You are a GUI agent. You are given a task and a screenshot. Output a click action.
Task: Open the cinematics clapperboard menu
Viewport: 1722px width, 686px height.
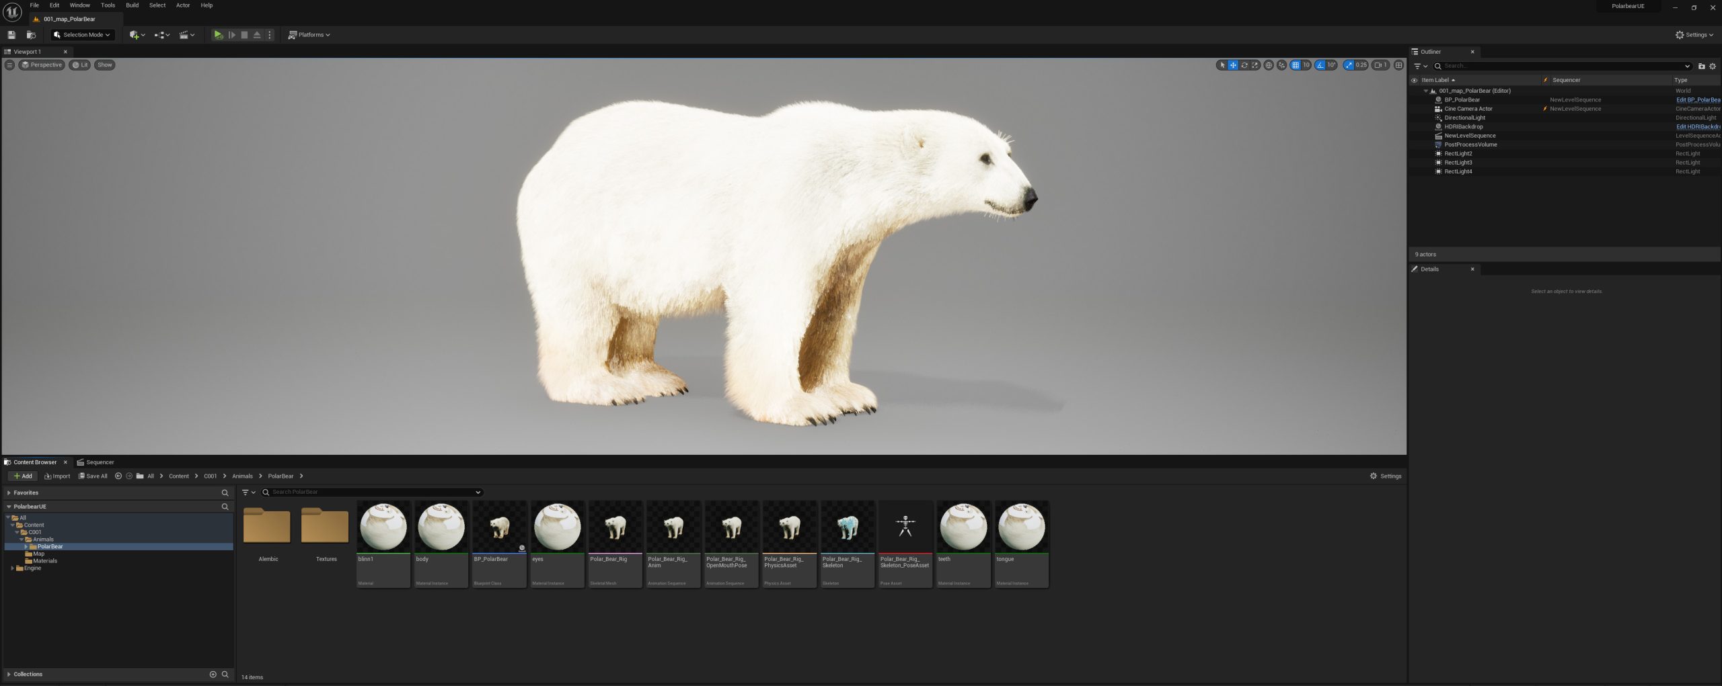pyautogui.click(x=187, y=35)
